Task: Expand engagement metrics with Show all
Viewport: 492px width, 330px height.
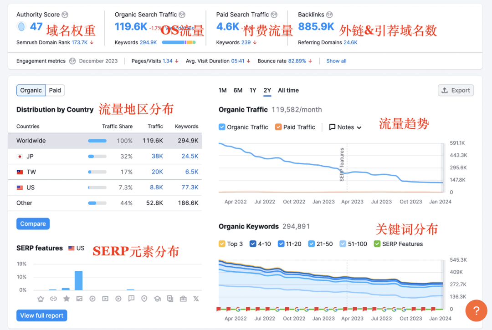Action: click(336, 61)
